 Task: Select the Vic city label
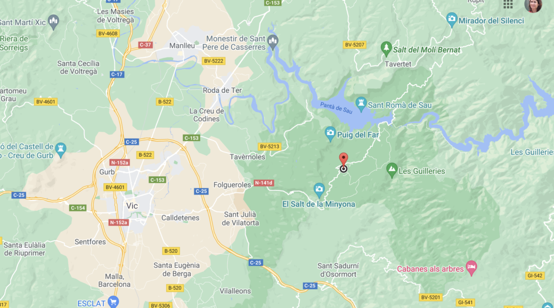pyautogui.click(x=132, y=206)
